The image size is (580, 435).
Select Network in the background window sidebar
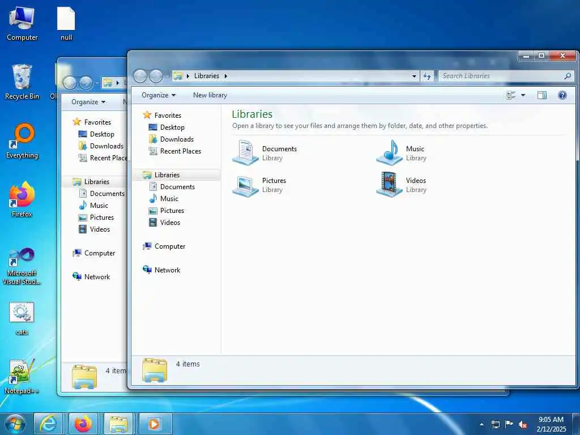(x=91, y=276)
